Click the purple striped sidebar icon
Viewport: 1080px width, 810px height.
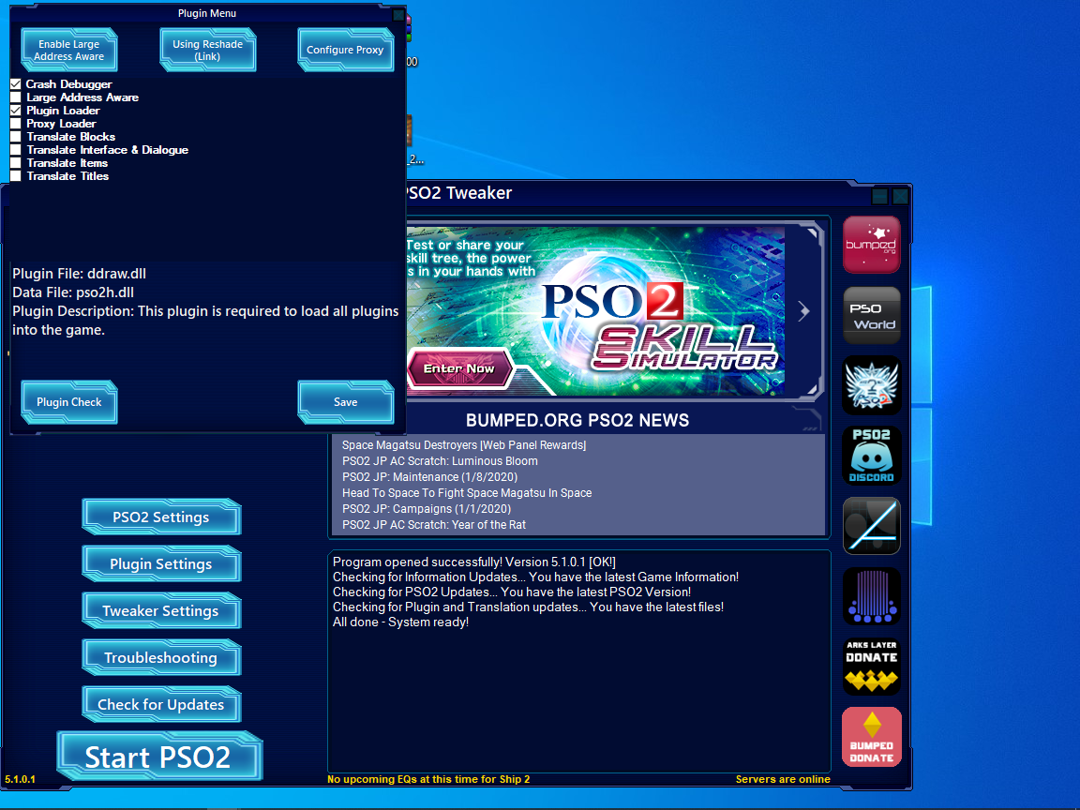point(871,596)
